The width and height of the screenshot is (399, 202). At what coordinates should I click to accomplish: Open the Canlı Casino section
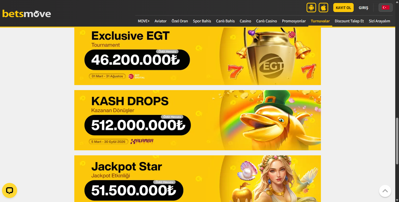(267, 21)
